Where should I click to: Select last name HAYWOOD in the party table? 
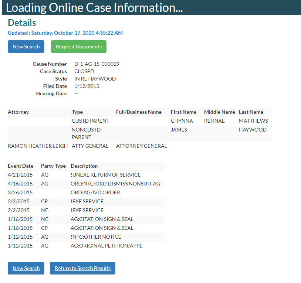253,130
